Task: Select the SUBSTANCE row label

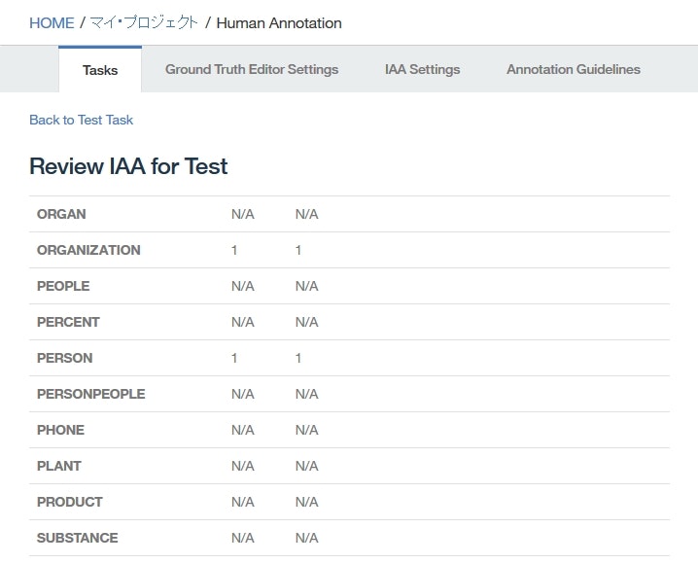Action: click(x=78, y=538)
